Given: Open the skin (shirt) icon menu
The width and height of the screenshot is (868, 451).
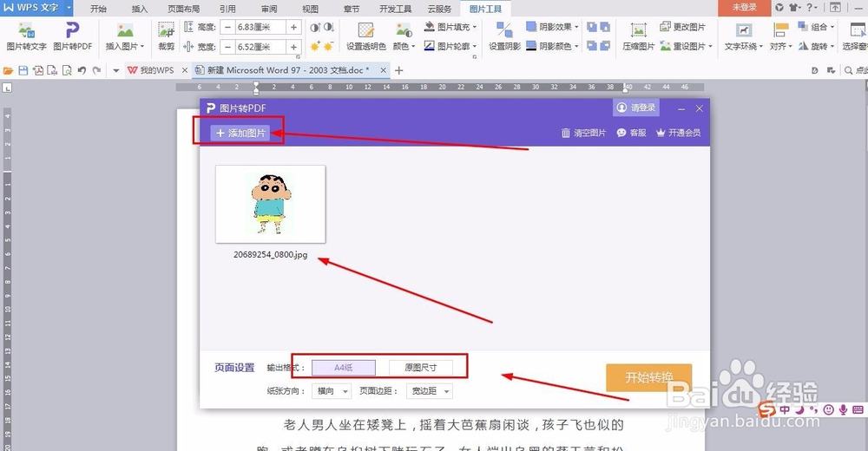Looking at the screenshot, I should pos(795,7).
